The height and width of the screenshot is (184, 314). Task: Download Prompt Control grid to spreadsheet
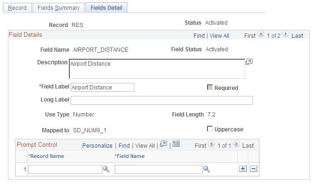click(x=176, y=144)
